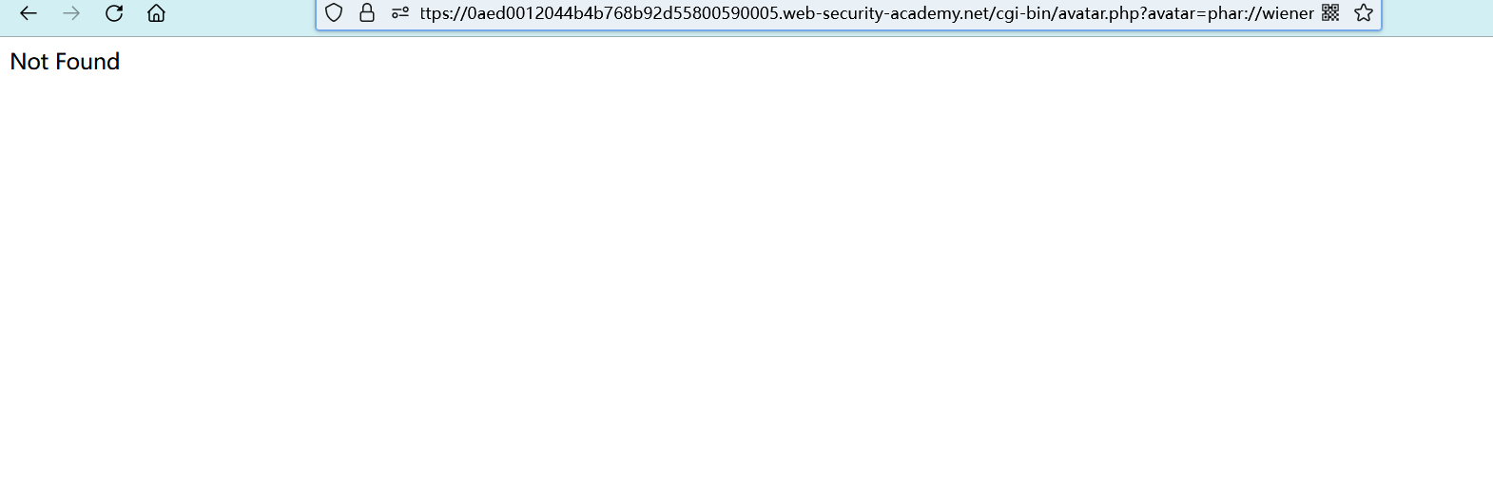1493x478 pixels.
Task: Go back to the previous page
Action: [29, 13]
